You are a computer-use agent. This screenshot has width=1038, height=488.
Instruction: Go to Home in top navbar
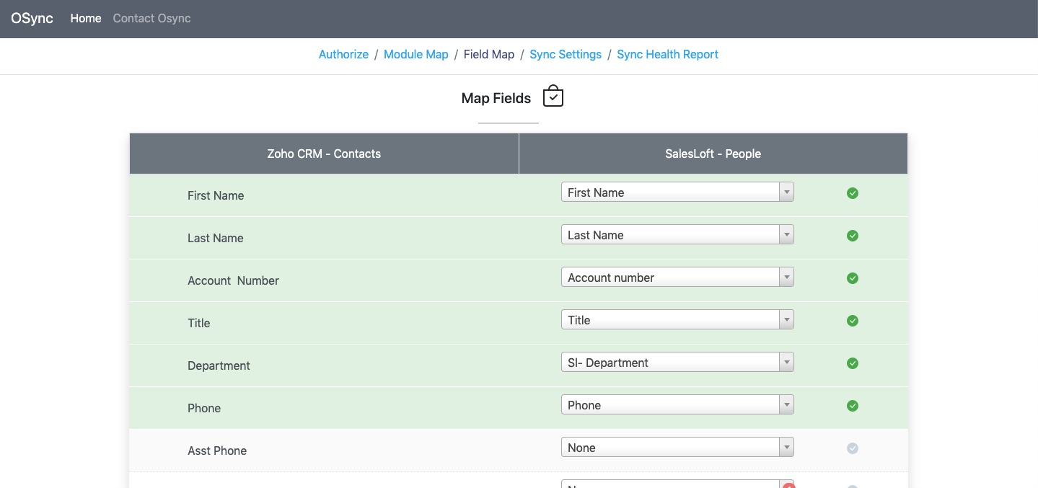tap(86, 19)
